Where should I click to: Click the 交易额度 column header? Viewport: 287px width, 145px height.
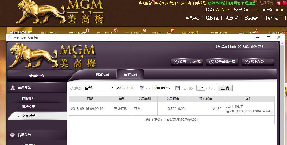[x=173, y=99]
